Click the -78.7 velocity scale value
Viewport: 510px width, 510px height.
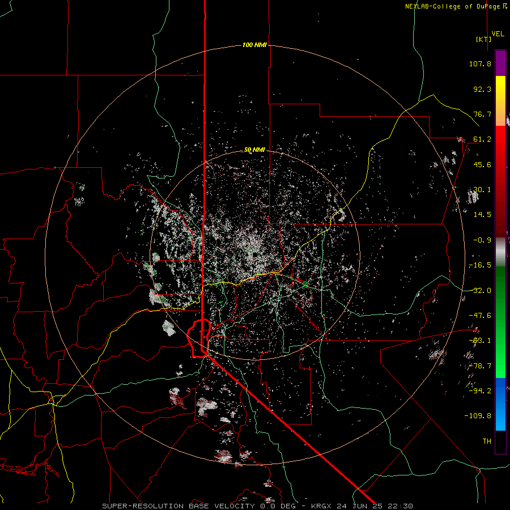[x=480, y=366]
